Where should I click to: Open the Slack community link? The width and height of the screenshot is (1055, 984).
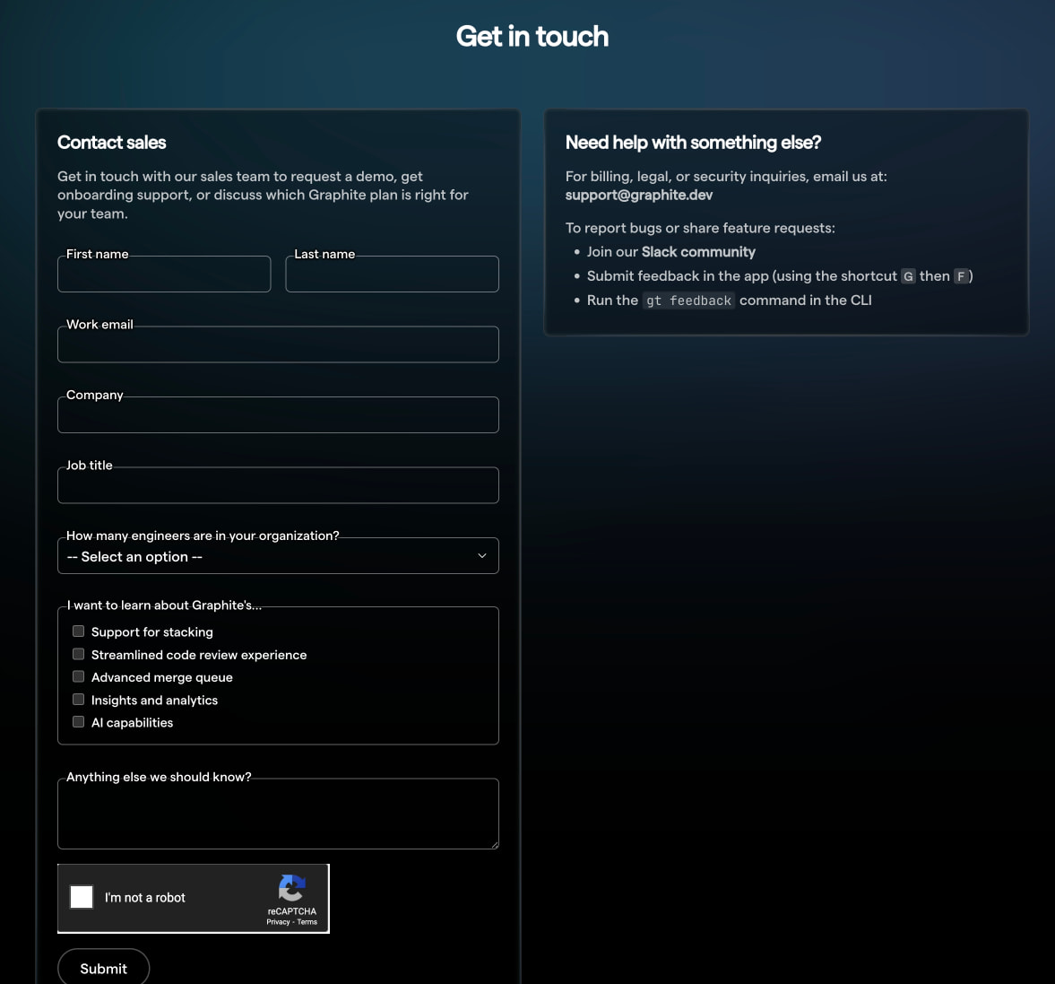698,251
